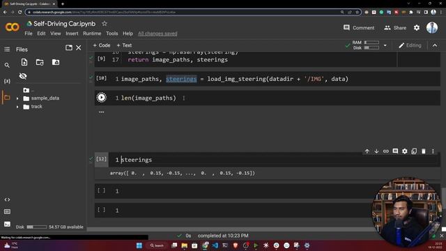
Task: Toggle show hidden files eye icon
Action: tap(23, 76)
